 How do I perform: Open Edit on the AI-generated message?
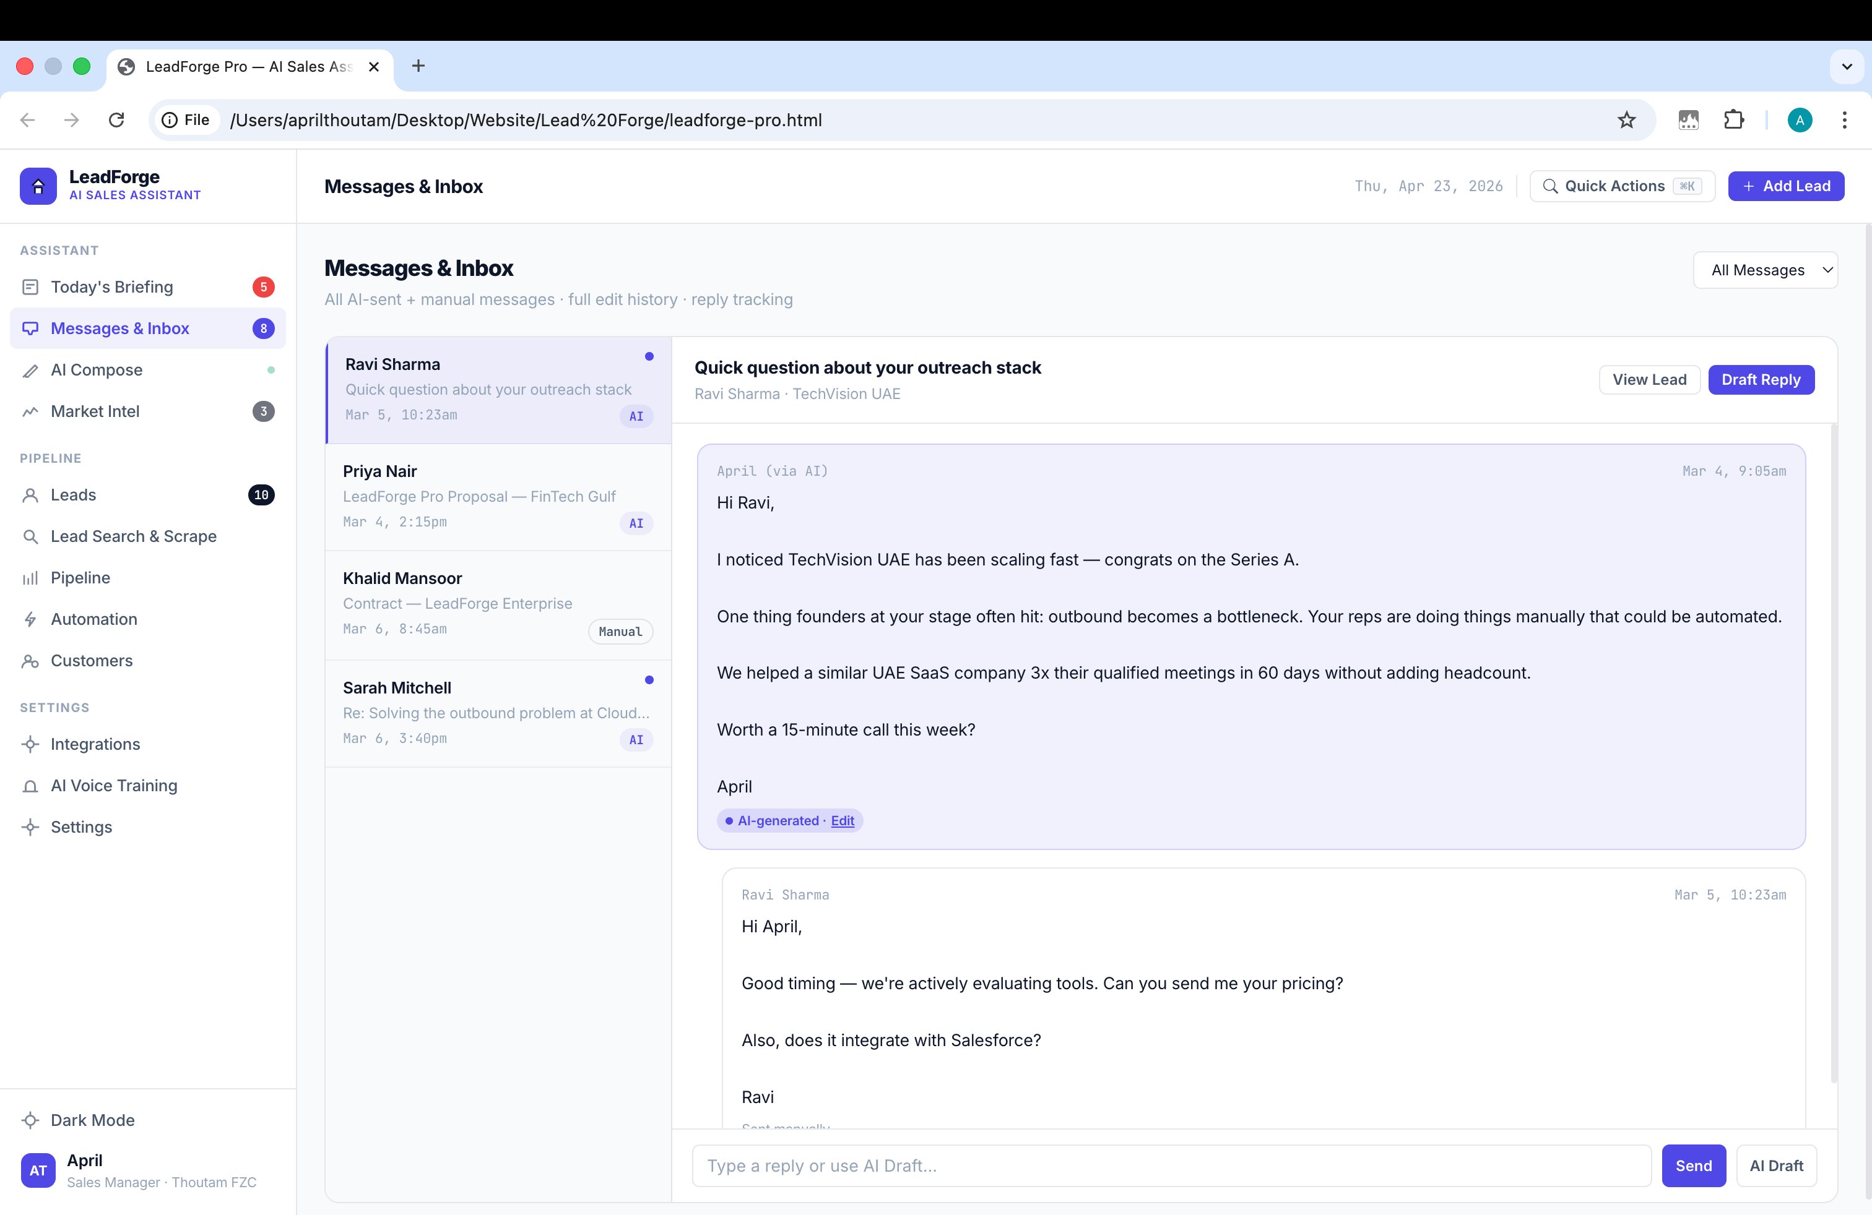(x=842, y=820)
